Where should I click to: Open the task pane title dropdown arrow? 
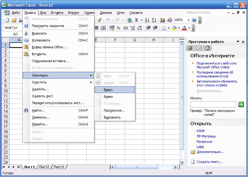click(x=238, y=42)
